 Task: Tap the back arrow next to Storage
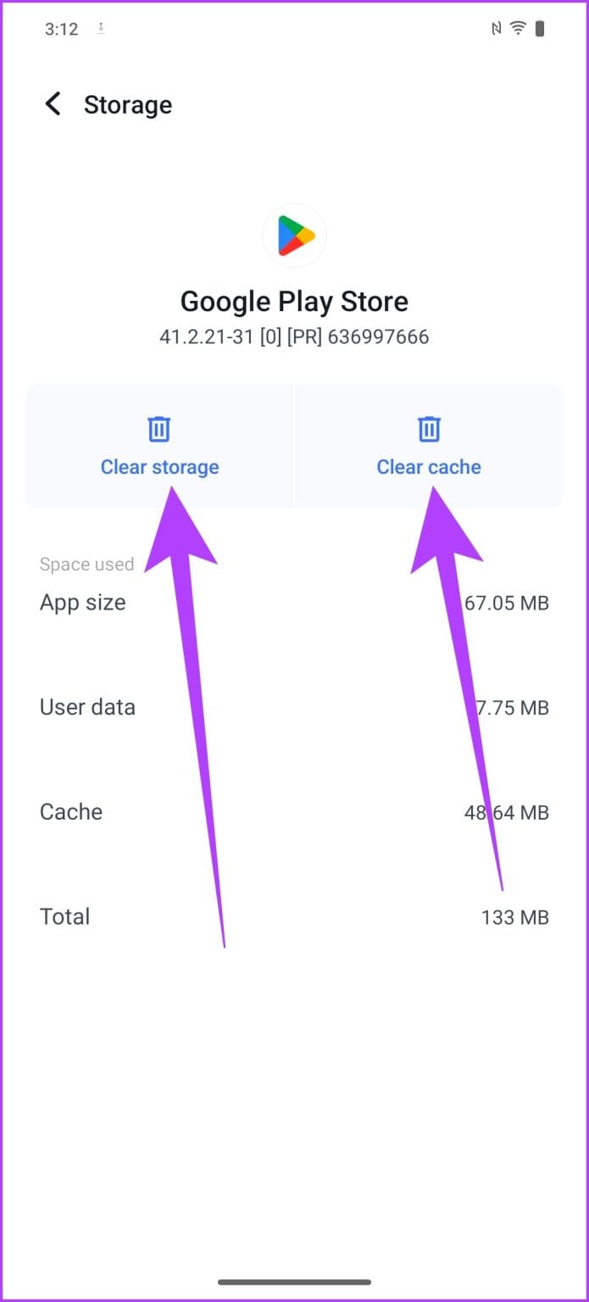coord(53,103)
